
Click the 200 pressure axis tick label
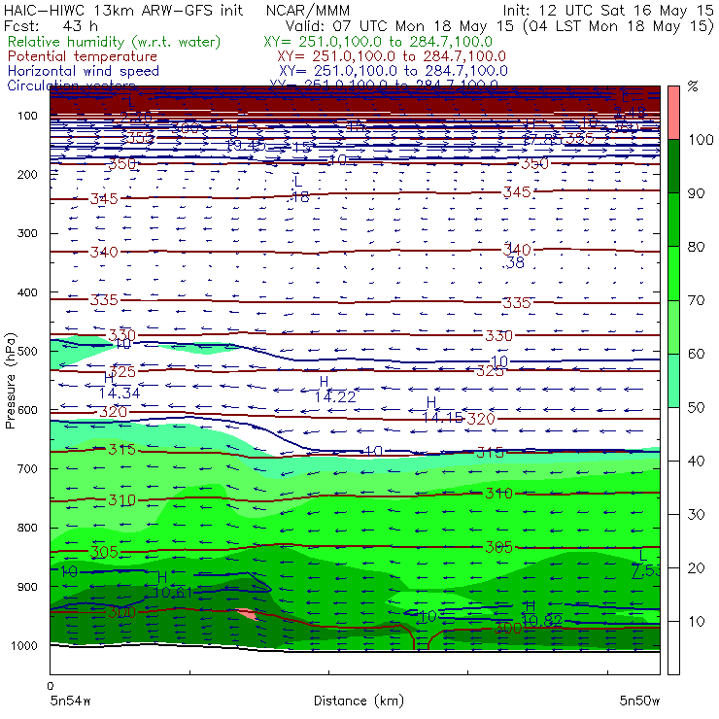pyautogui.click(x=27, y=175)
